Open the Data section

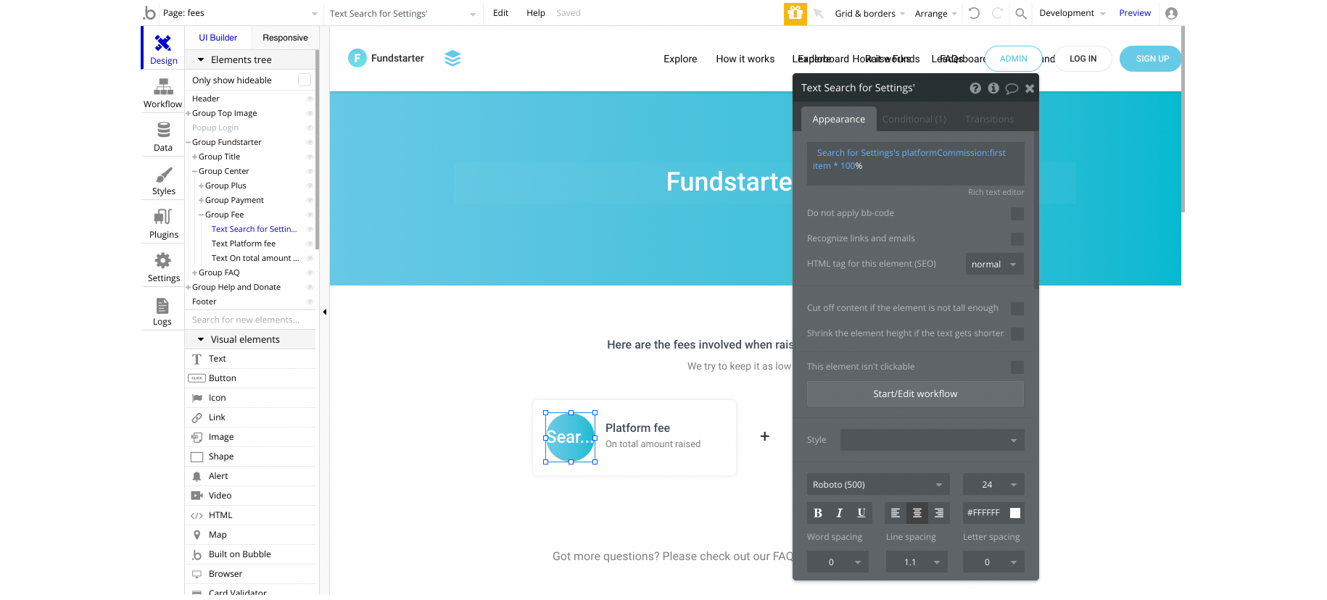click(x=163, y=136)
